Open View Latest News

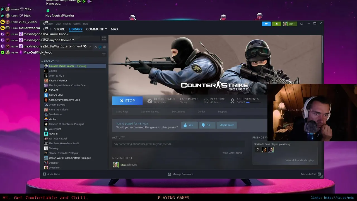pos(232,153)
